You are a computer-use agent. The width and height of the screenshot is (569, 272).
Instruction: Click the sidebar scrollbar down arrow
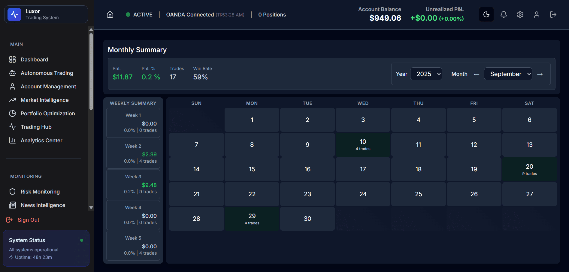point(91,208)
